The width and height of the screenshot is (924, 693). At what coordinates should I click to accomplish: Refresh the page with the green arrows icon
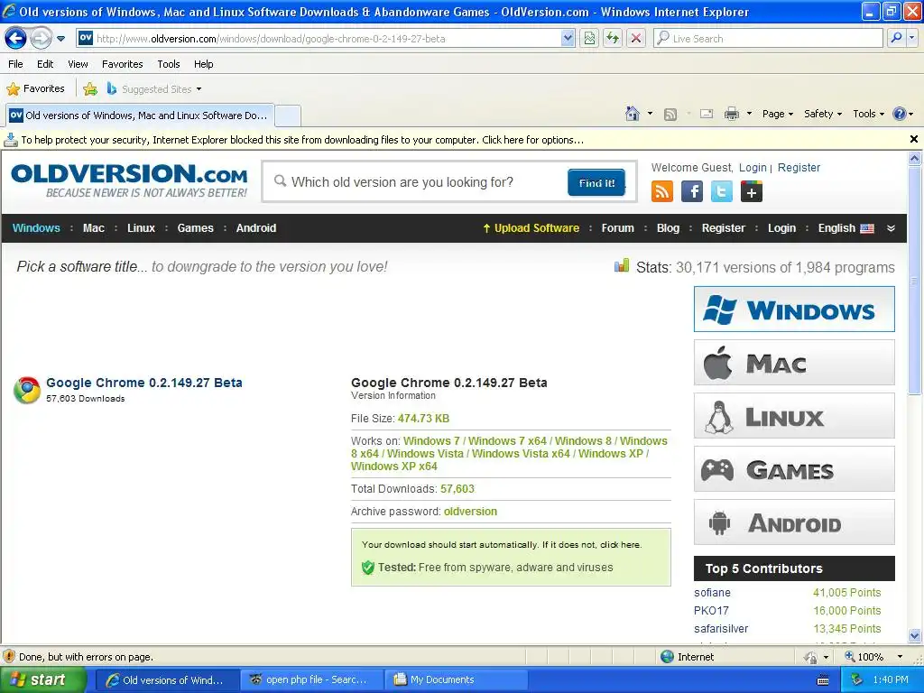613,39
